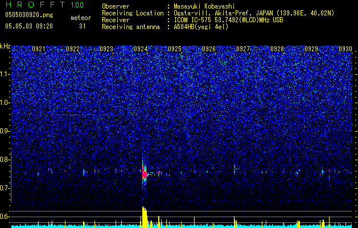Viewport: 358px width, 228px height.
Task: Select the date stamp 05.05.03 09:20
Action: [x=29, y=26]
